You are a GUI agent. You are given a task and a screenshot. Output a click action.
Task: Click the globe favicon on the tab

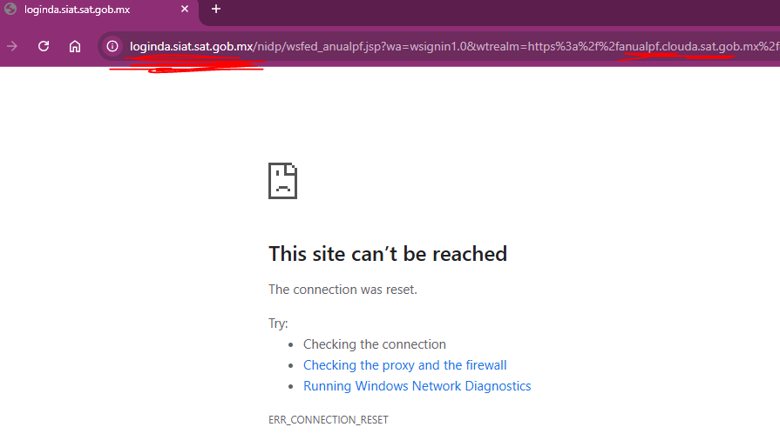tap(10, 9)
